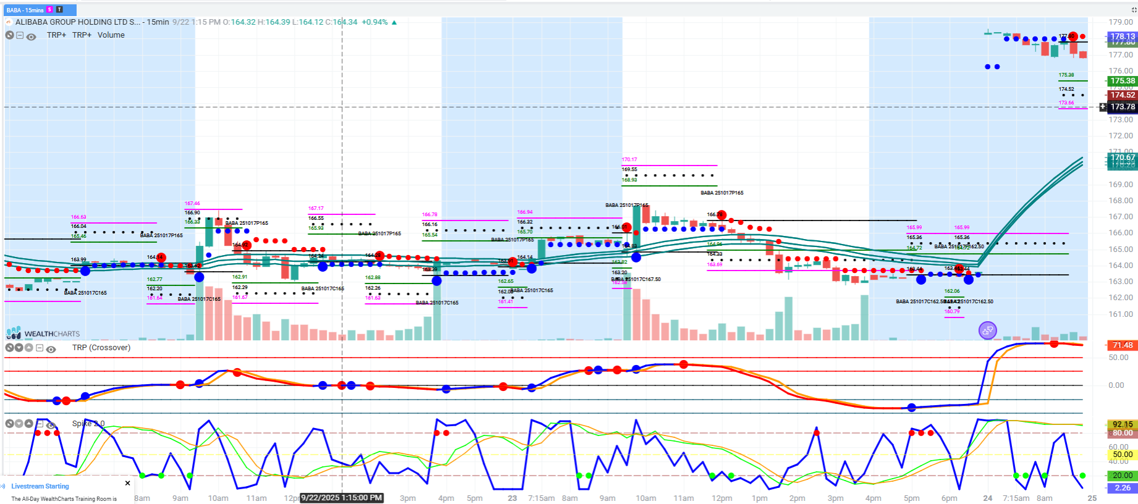The height and width of the screenshot is (504, 1138).
Task: Move TRP (Crossover) pane down
Action: [x=19, y=348]
